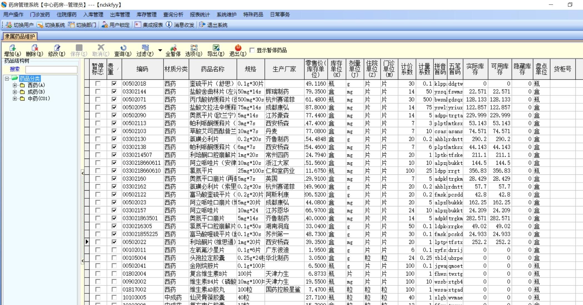Click the 修改(E) edit icon
This screenshot has height=305, width=583.
(x=57, y=48)
